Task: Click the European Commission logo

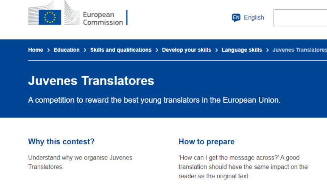Action: point(78,13)
